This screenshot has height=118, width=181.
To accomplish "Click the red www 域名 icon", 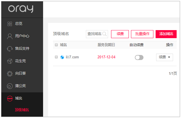I will click(10, 99).
